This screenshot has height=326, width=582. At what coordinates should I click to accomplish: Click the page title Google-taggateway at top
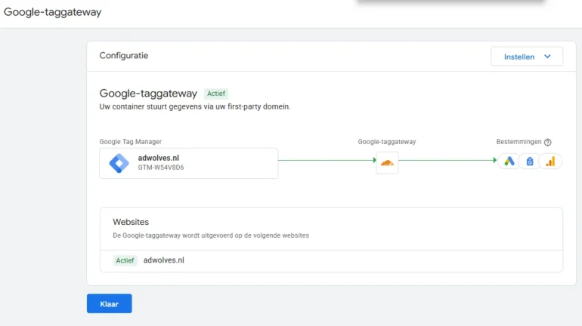point(52,12)
